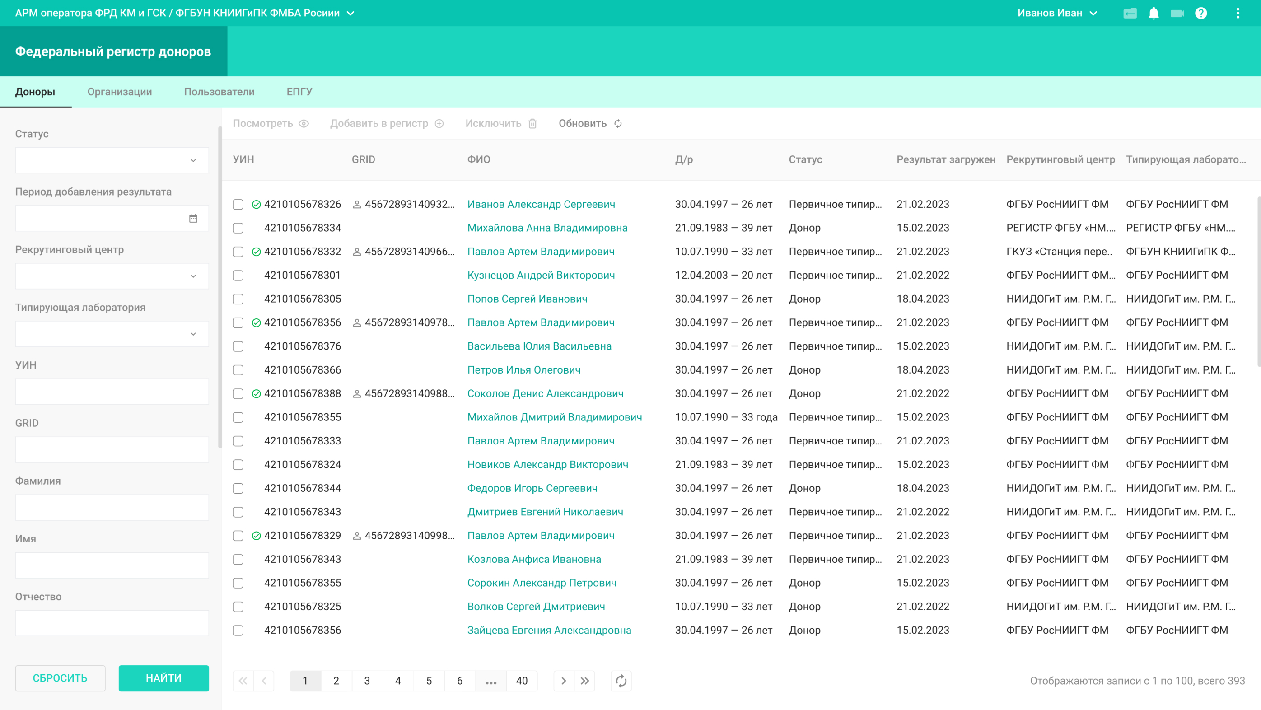Open calendar icon in result period field
The width and height of the screenshot is (1261, 710).
point(193,219)
